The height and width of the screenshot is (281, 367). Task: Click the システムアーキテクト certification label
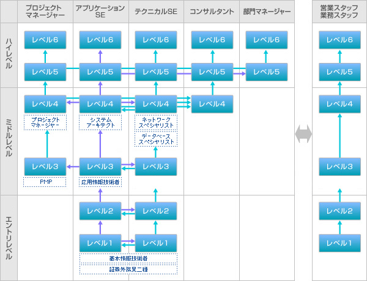(100, 122)
